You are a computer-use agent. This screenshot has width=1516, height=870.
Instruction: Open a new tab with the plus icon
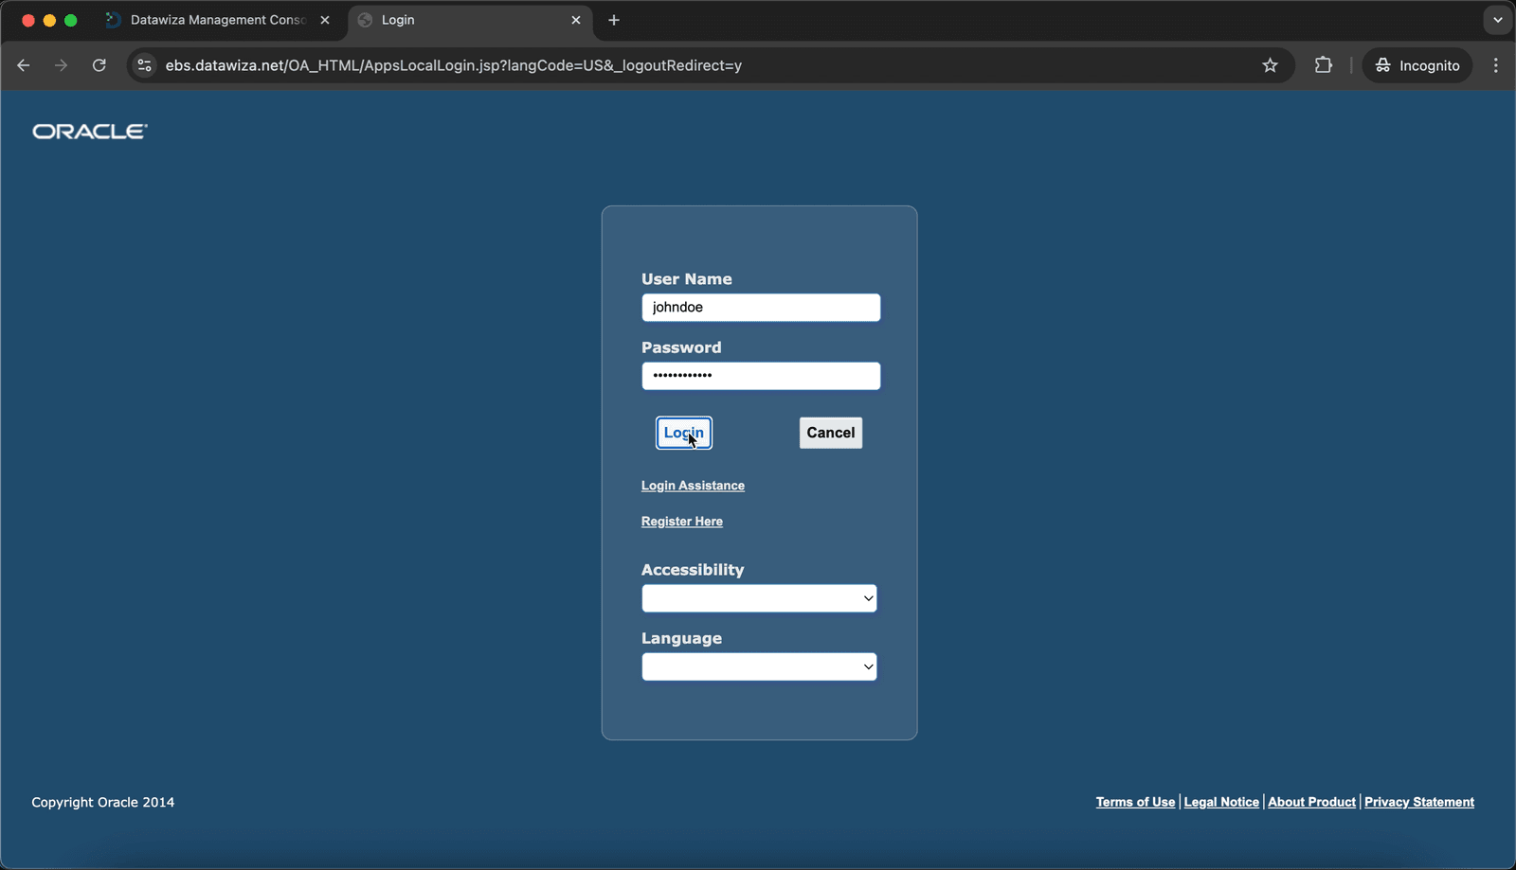(614, 20)
